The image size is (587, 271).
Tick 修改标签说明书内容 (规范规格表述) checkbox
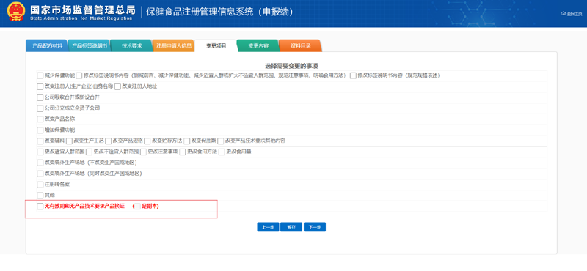pyautogui.click(x=353, y=75)
